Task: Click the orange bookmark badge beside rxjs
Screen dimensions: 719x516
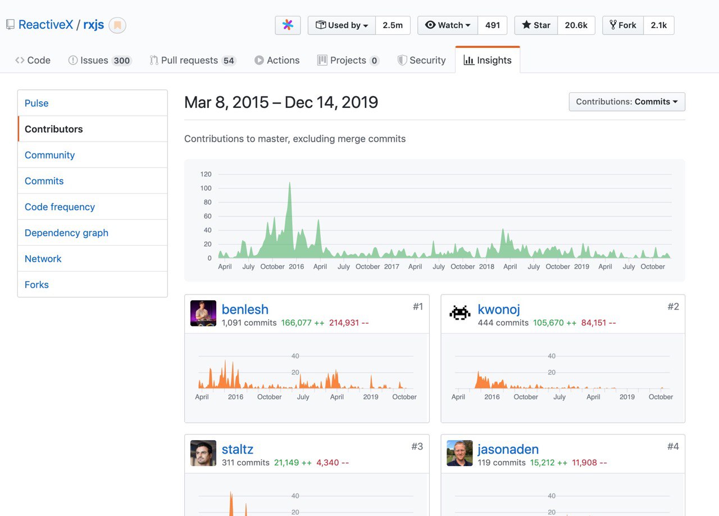Action: point(117,25)
